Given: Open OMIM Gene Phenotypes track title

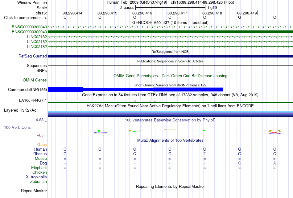Looking at the screenshot, I should click(170, 76).
